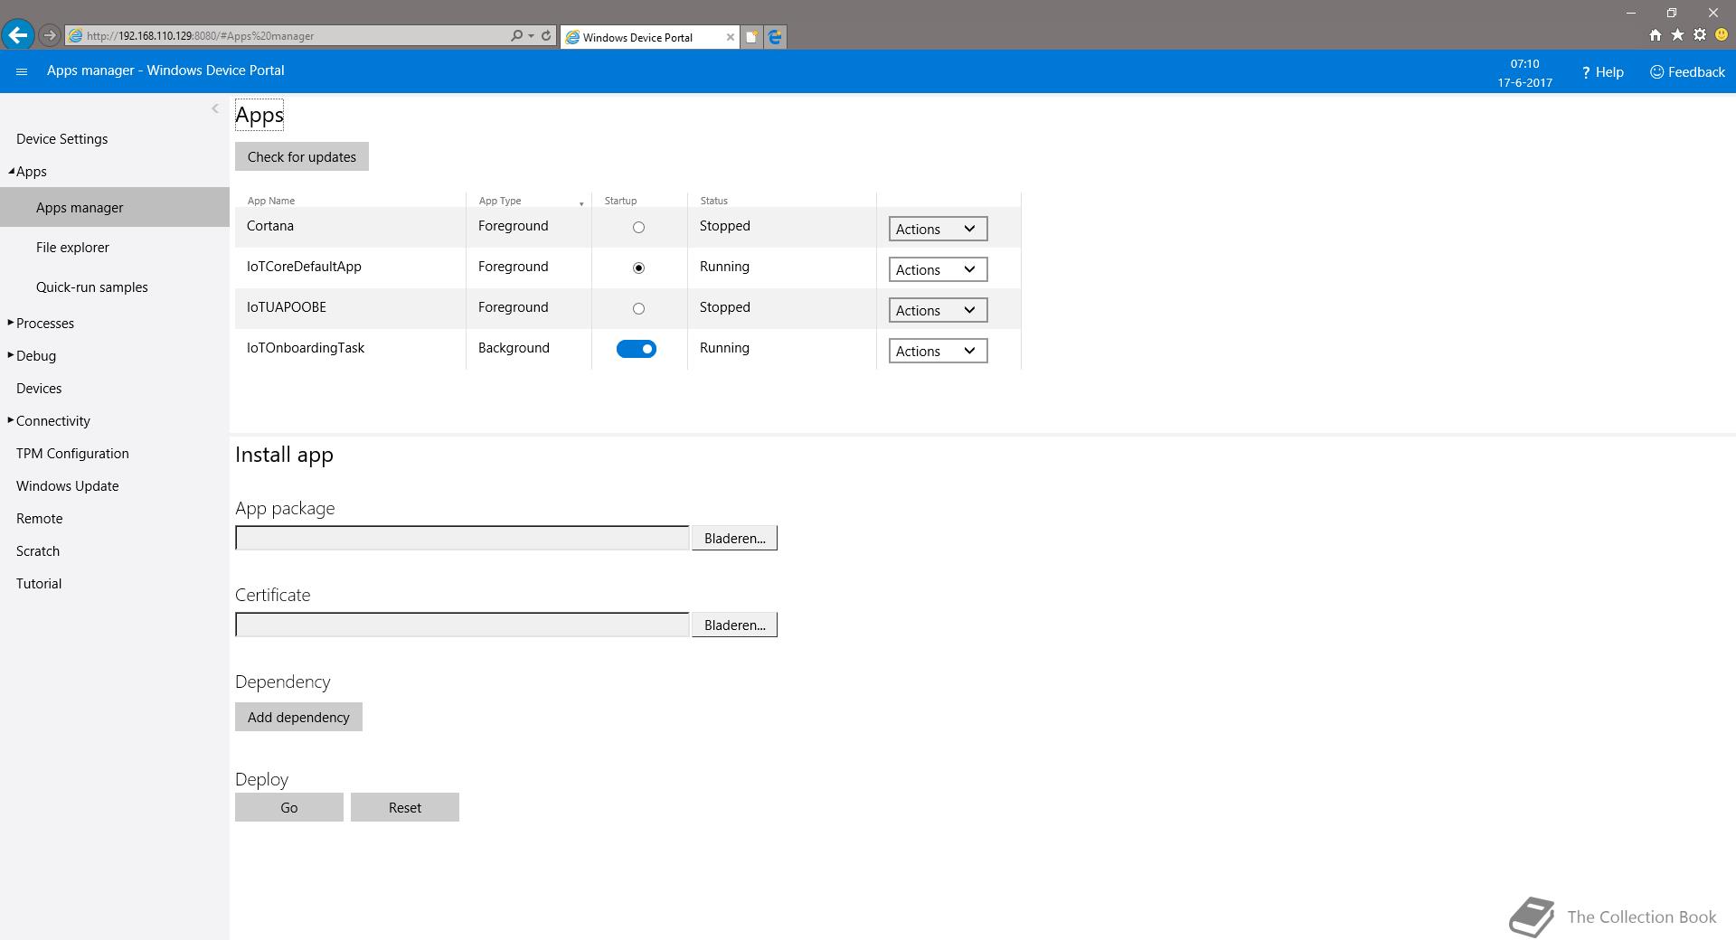This screenshot has height=940, width=1736.
Task: Click the Startup column header
Action: 620,201
